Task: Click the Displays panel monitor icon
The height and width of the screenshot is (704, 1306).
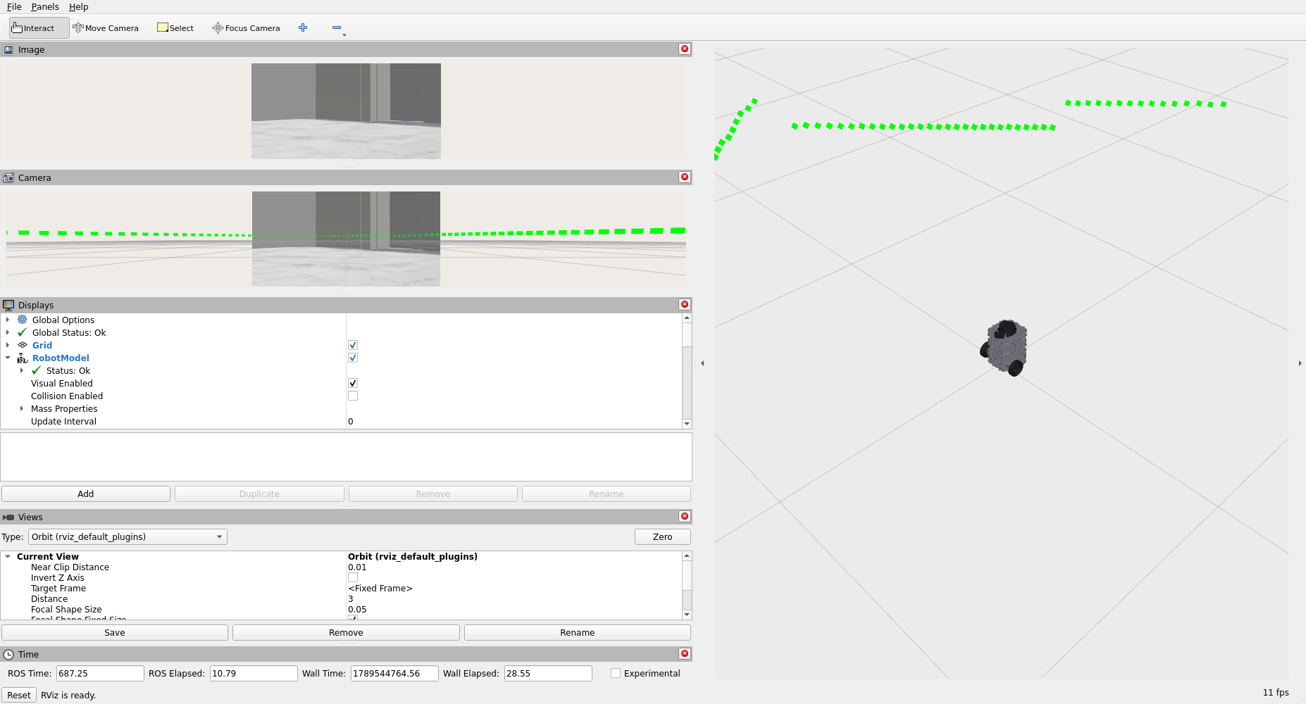Action: [8, 305]
